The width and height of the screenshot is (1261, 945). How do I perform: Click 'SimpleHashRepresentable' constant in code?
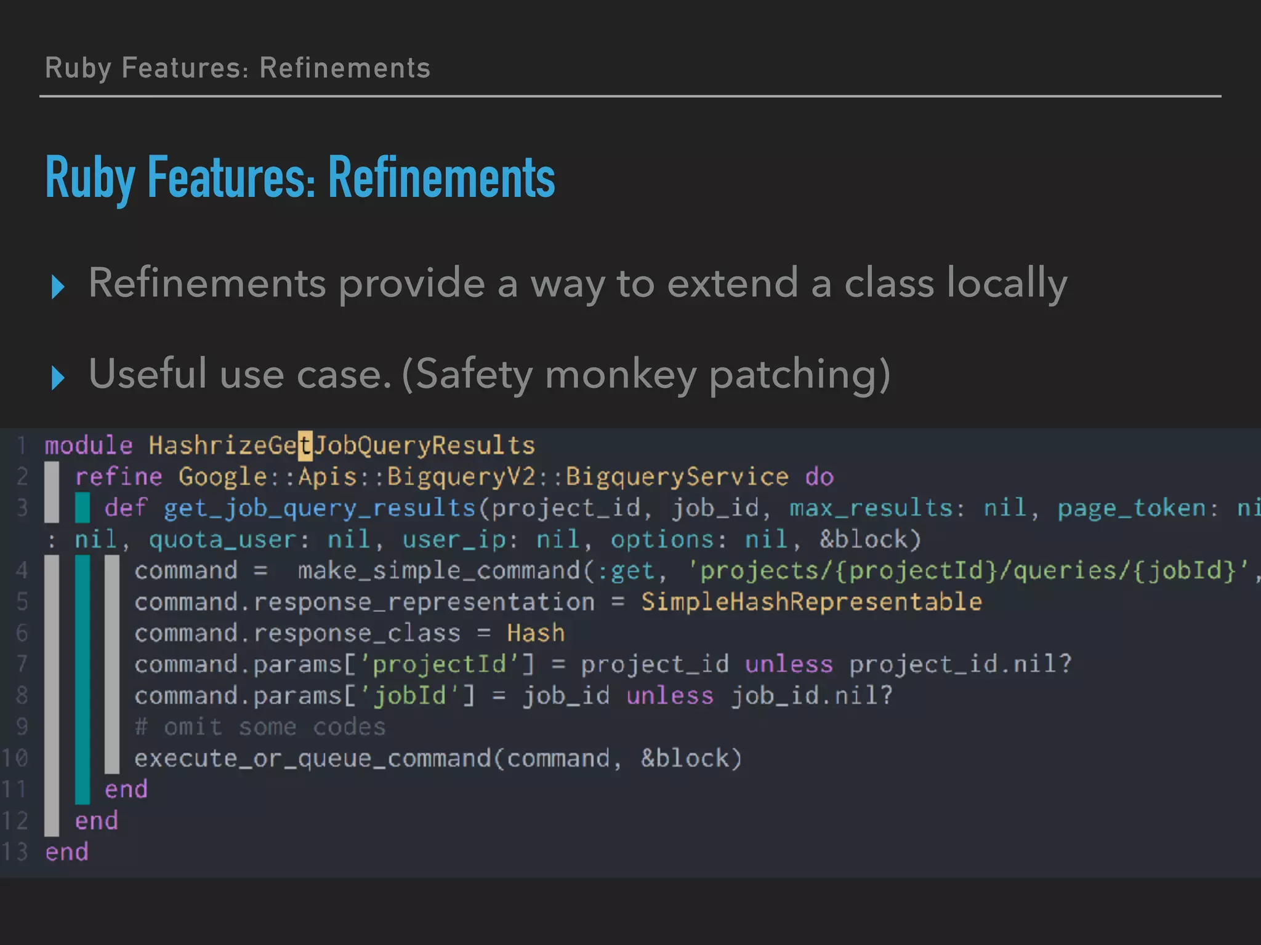pos(811,602)
